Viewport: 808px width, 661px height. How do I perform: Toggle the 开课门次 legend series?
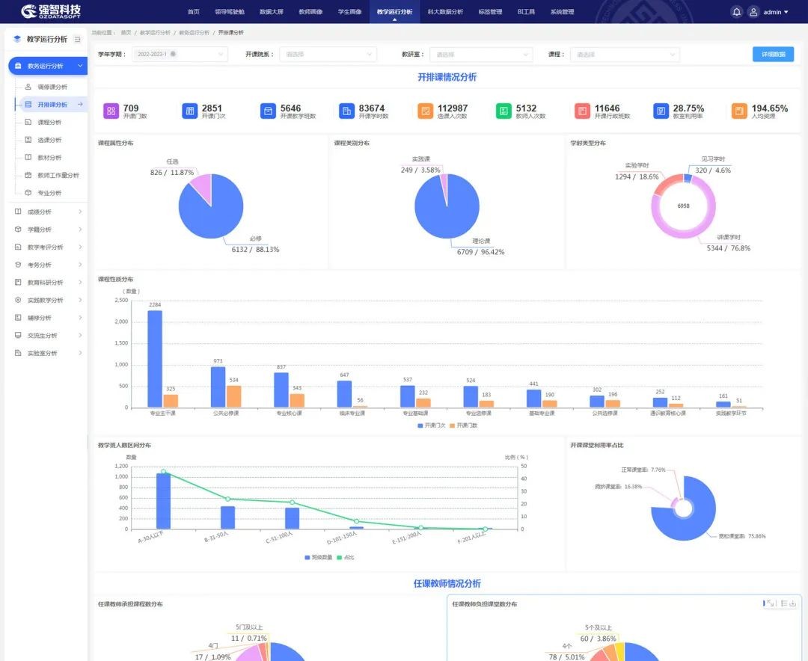coord(429,425)
